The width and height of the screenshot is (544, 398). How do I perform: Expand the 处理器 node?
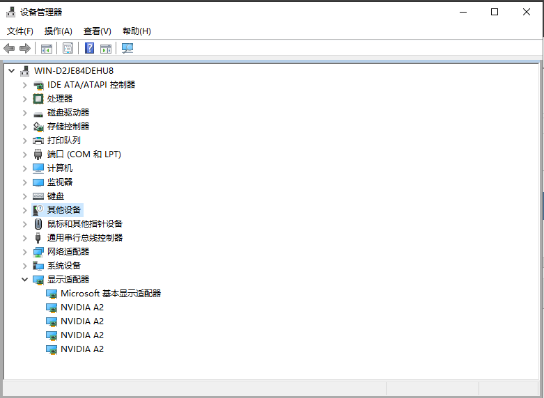click(25, 99)
